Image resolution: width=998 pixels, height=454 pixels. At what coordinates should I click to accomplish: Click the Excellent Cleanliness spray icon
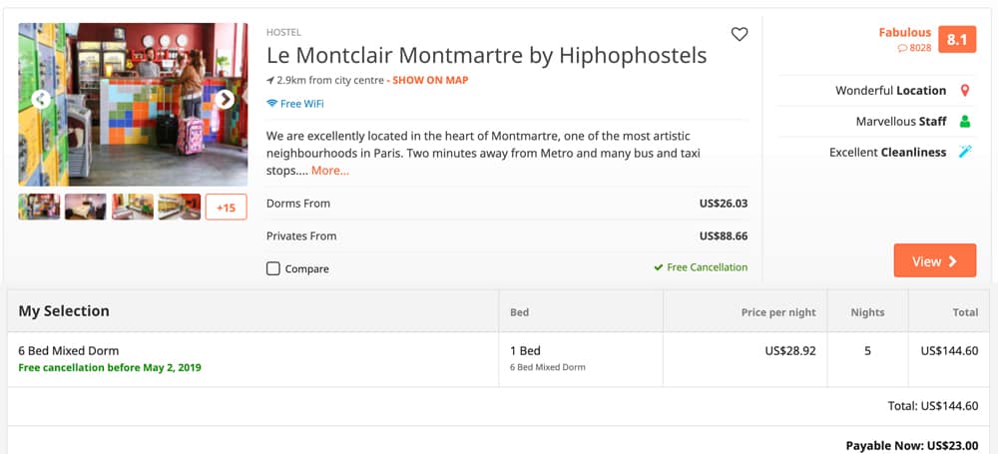964,153
